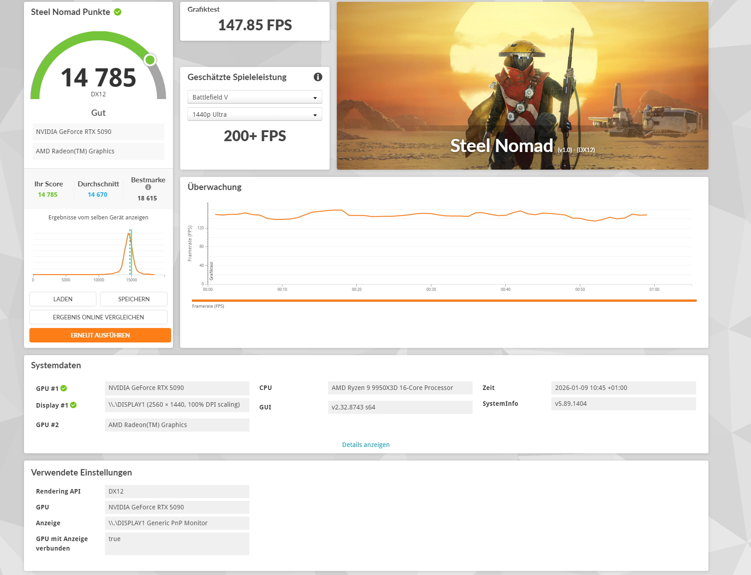Screen dimensions: 751x575
Task: Select the 147.85 FPS Grafiktest value
Action: 255,25
